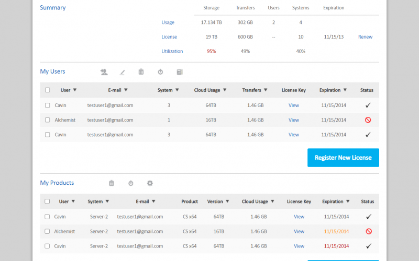
Task: Tick the Alchemist row checkbox in My Products
Action: click(48, 231)
